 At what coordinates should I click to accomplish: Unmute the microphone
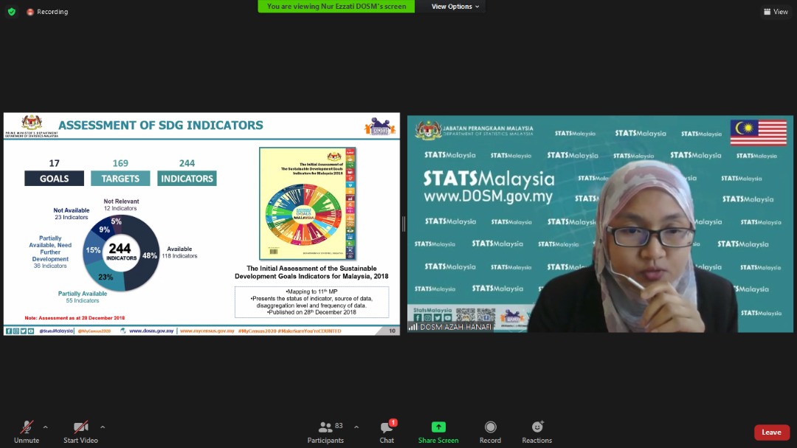tap(27, 431)
